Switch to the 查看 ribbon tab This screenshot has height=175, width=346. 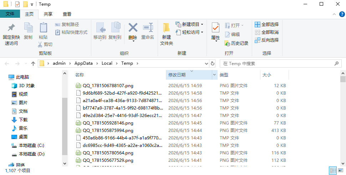67,14
